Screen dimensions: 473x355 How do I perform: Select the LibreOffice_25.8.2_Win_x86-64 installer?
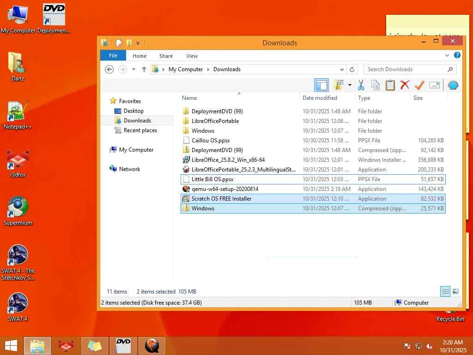313,159
